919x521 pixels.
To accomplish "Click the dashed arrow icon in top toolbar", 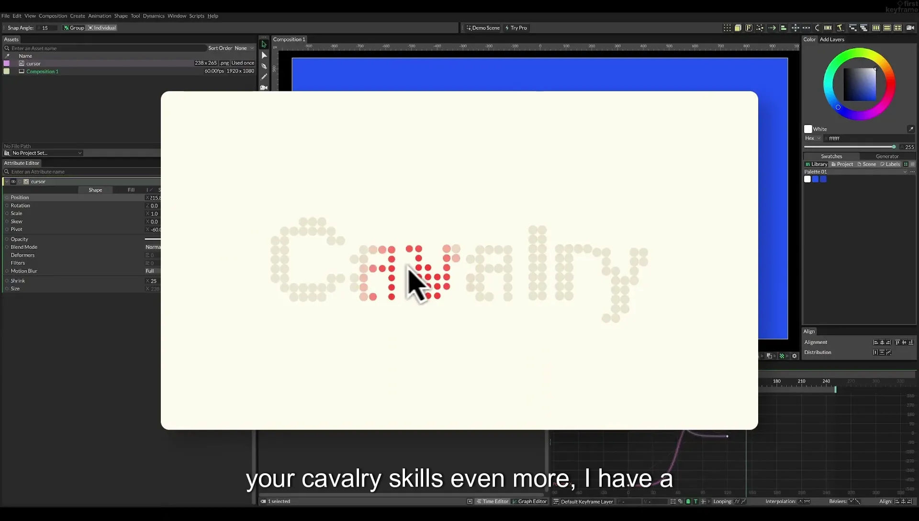I will (772, 28).
